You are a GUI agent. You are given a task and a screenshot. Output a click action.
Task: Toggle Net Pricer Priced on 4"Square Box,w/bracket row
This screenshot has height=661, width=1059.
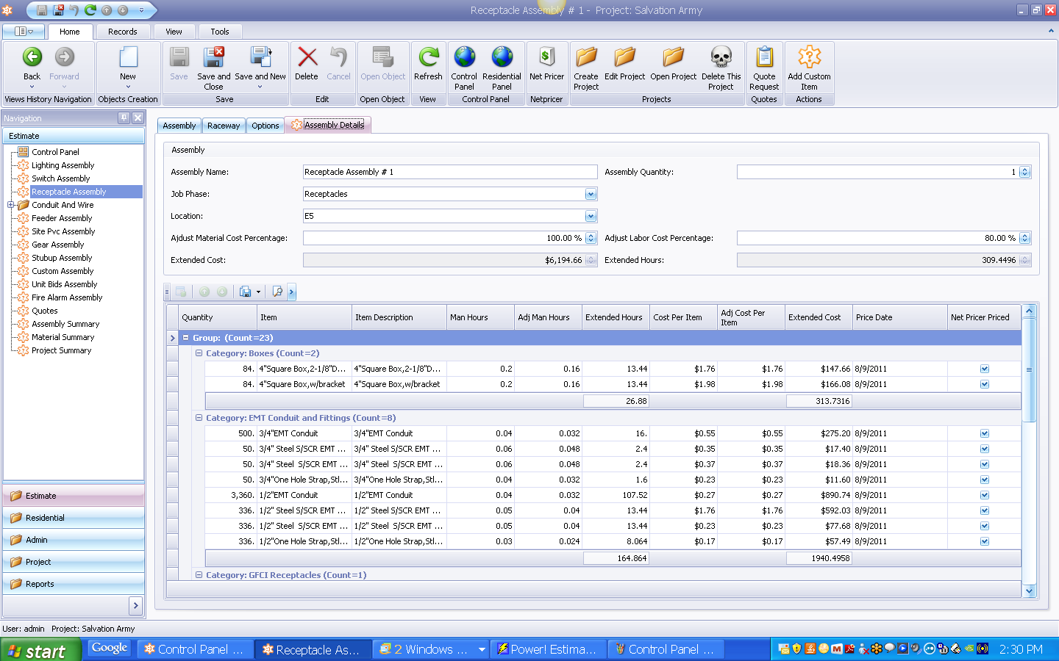coord(984,384)
